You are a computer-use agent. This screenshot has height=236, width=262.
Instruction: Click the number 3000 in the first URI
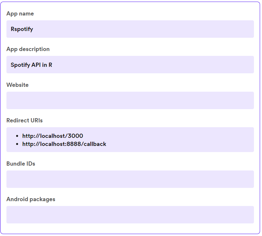pos(76,136)
